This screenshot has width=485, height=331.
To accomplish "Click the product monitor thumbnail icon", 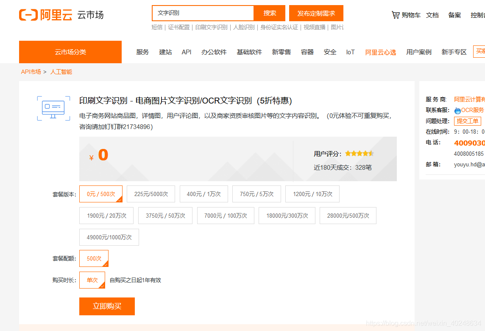I will [53, 108].
